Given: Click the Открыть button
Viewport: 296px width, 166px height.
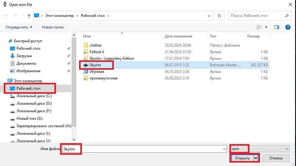Looking at the screenshot, I should [242, 158].
